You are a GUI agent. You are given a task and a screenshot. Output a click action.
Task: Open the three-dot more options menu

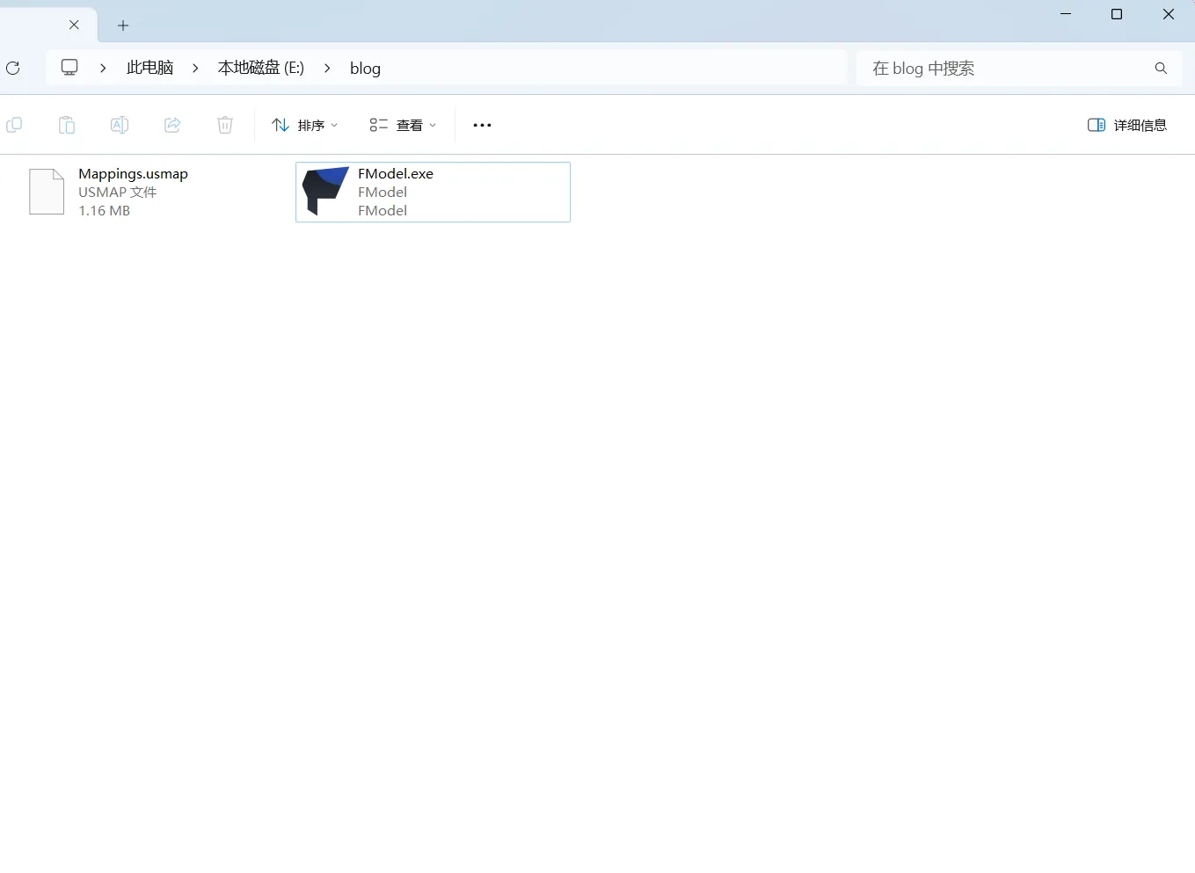[x=482, y=125]
